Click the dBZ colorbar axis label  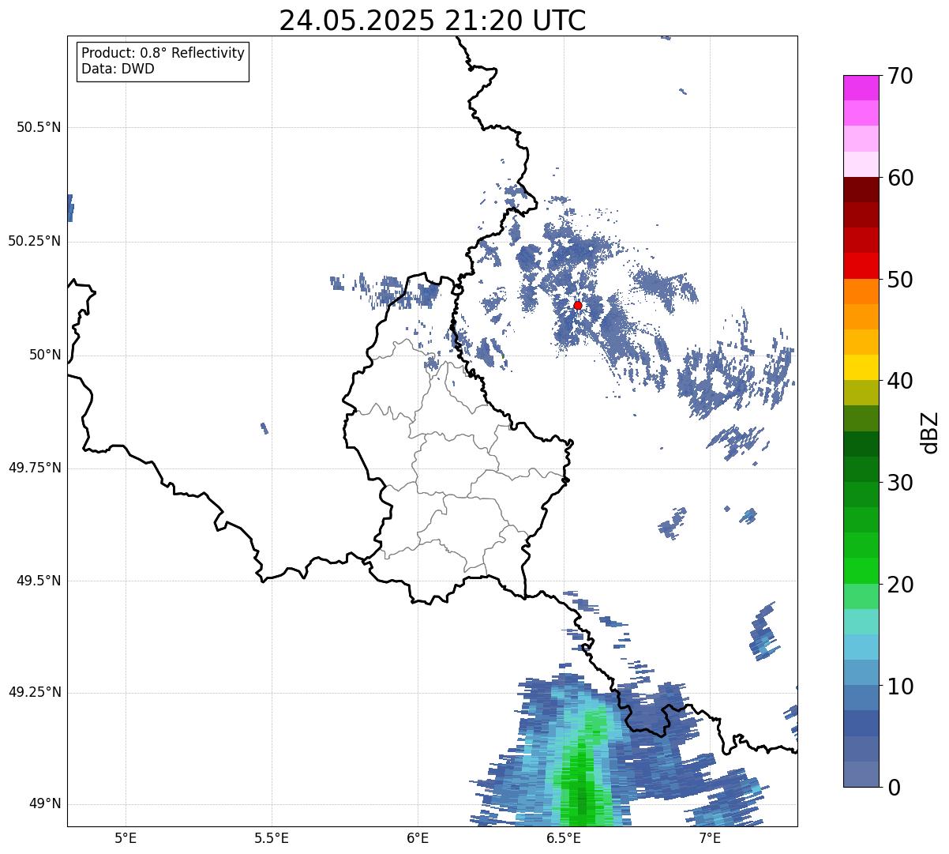pos(930,432)
